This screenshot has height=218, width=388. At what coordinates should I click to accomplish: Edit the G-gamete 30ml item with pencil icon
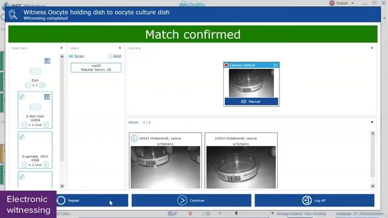pos(22,137)
